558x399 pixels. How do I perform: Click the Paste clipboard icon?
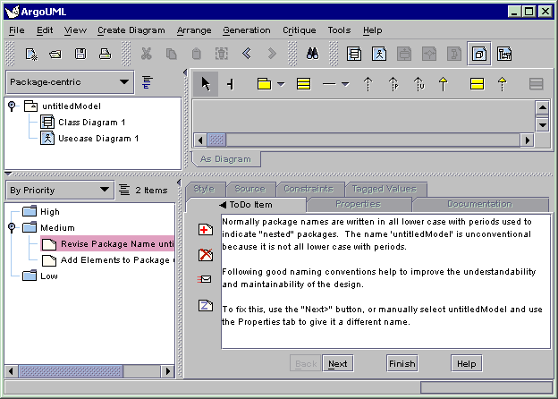196,54
